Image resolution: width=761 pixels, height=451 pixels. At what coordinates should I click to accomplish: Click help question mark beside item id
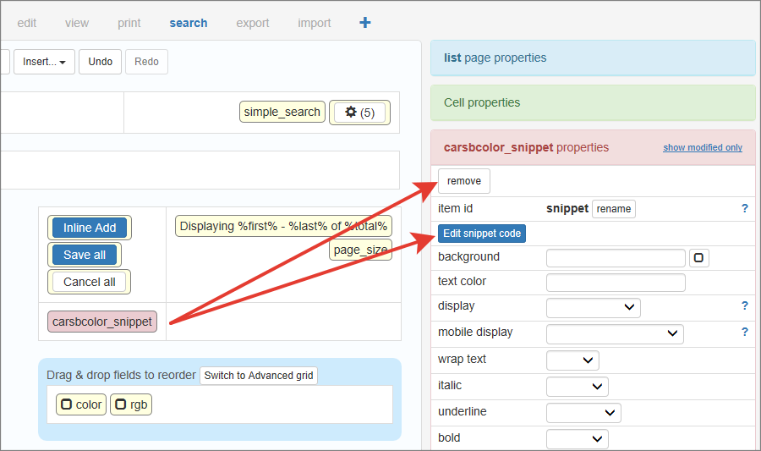pyautogui.click(x=744, y=208)
